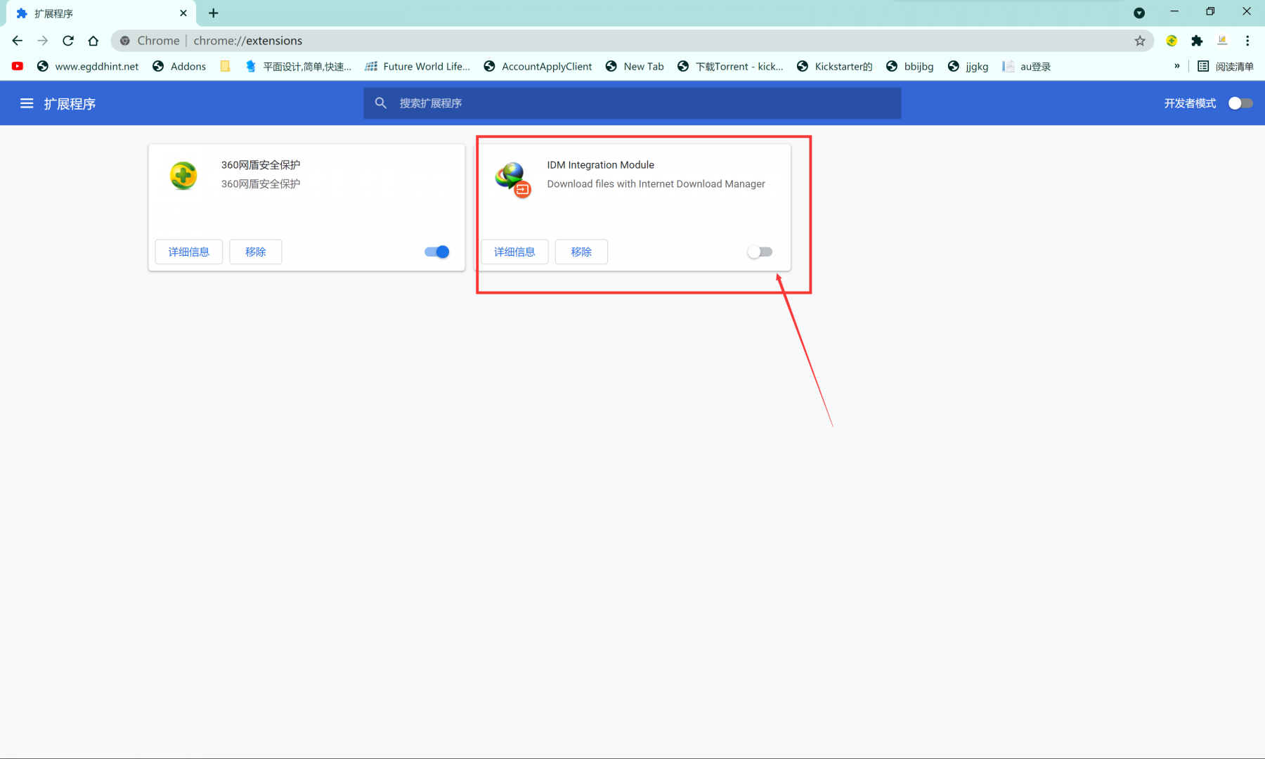Open the AccountApplyClient bookmark
1265x759 pixels.
click(x=538, y=66)
